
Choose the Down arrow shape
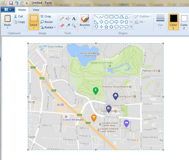96,27
